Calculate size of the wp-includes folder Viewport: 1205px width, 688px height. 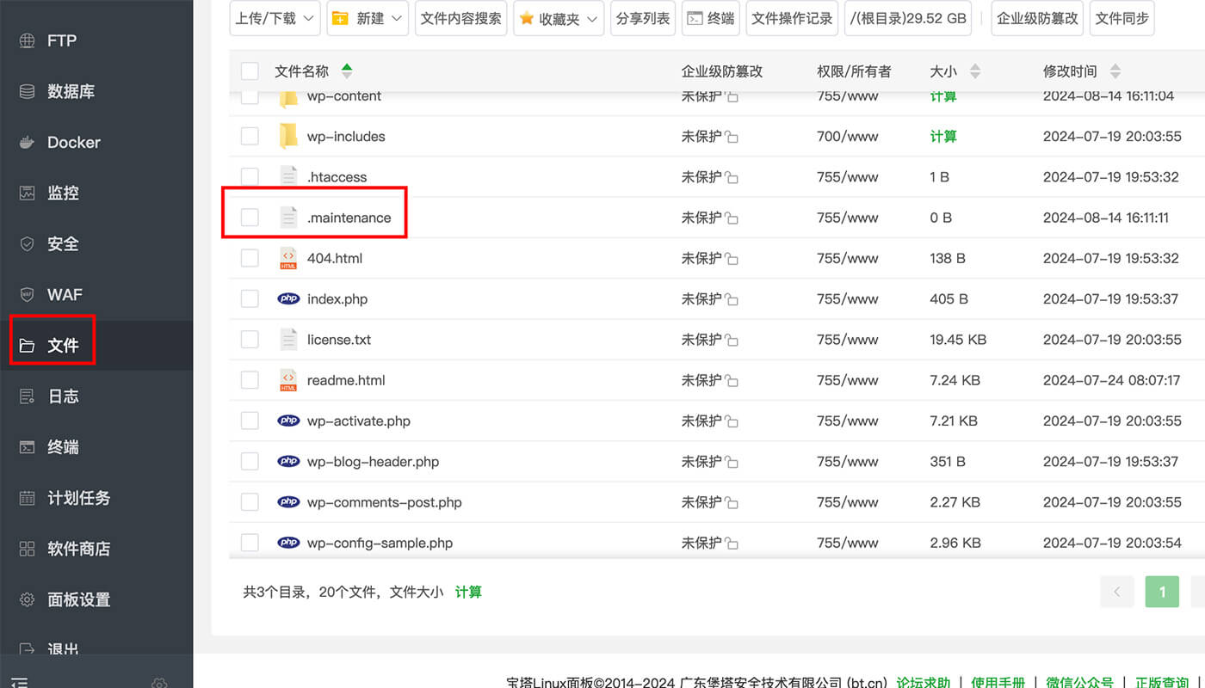click(943, 136)
